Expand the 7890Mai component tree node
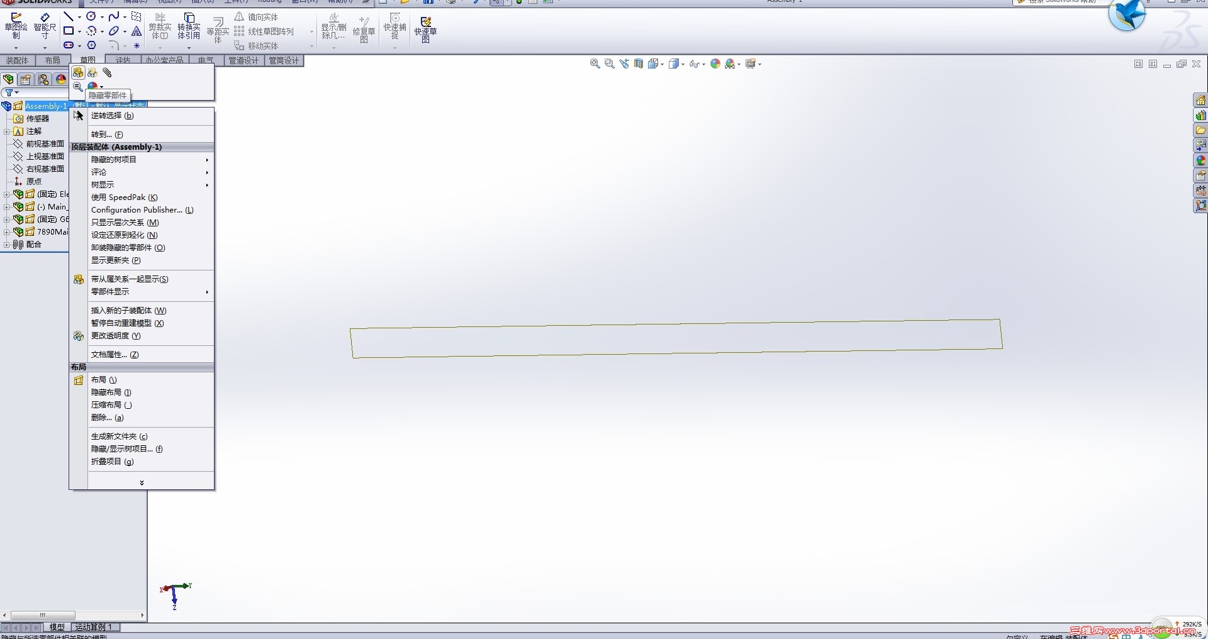 6,232
